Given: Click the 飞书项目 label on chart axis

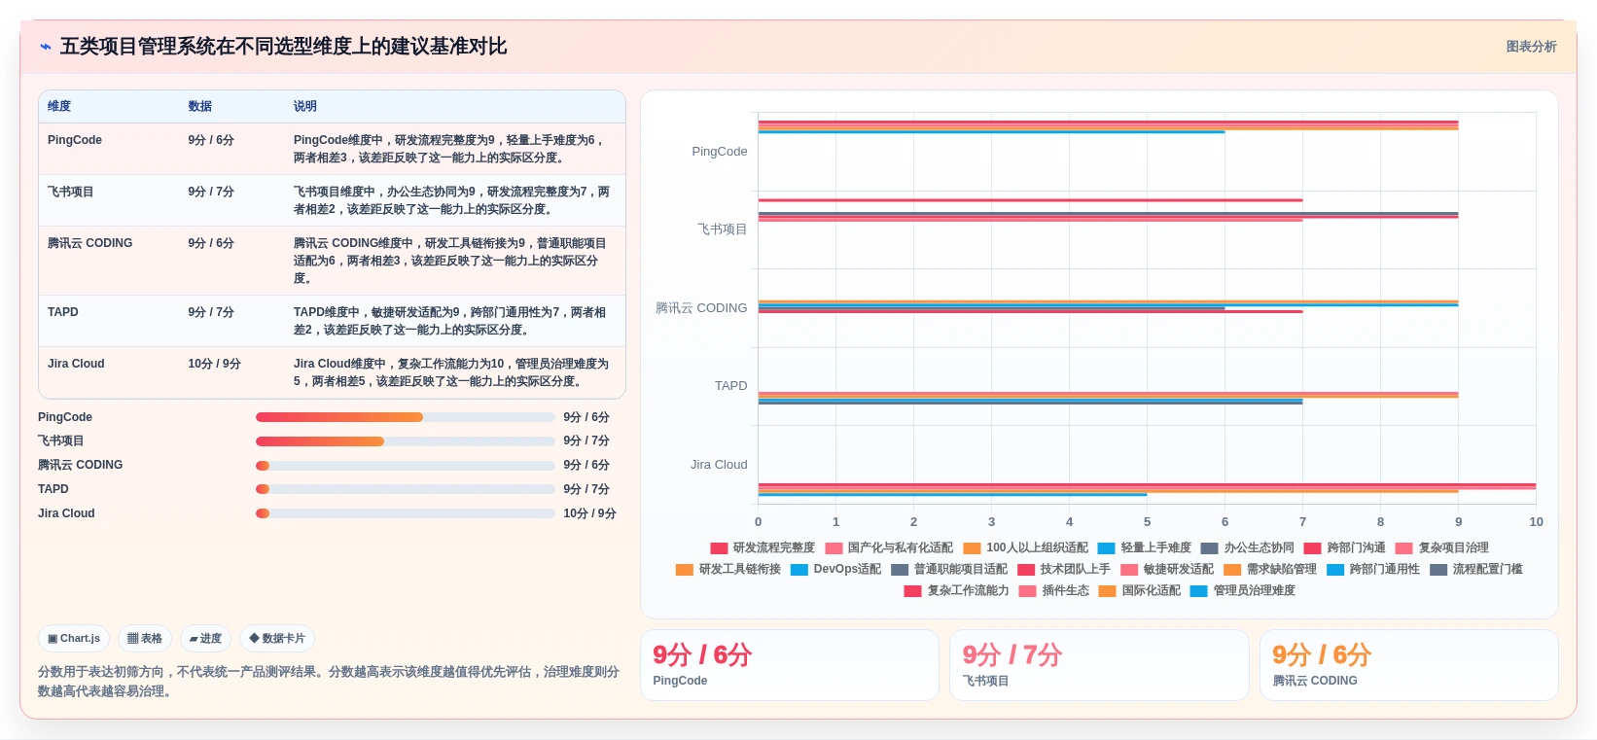Looking at the screenshot, I should pos(722,229).
